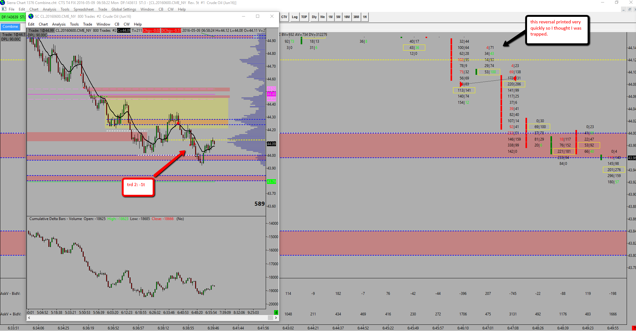Maximize the 800 Trades chart window

pos(258,16)
